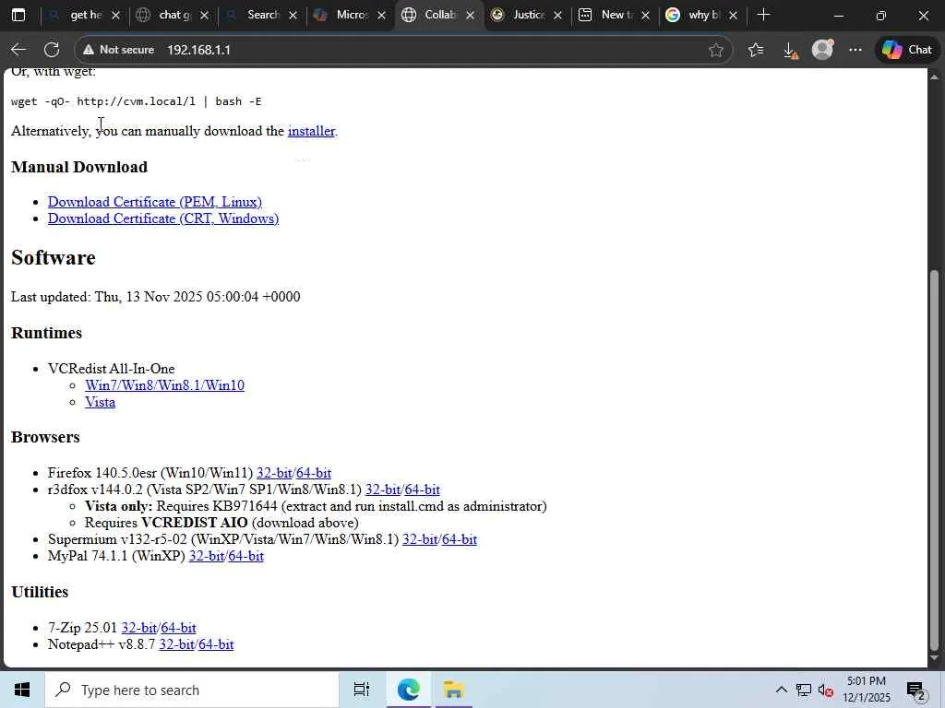Open a new tab with plus icon
945x708 pixels.
(763, 15)
